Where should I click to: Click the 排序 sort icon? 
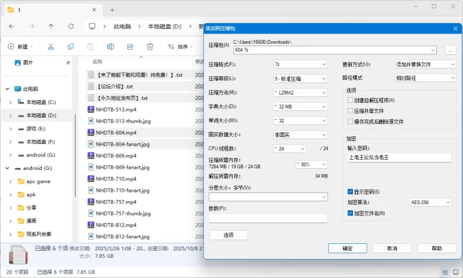click(x=171, y=47)
